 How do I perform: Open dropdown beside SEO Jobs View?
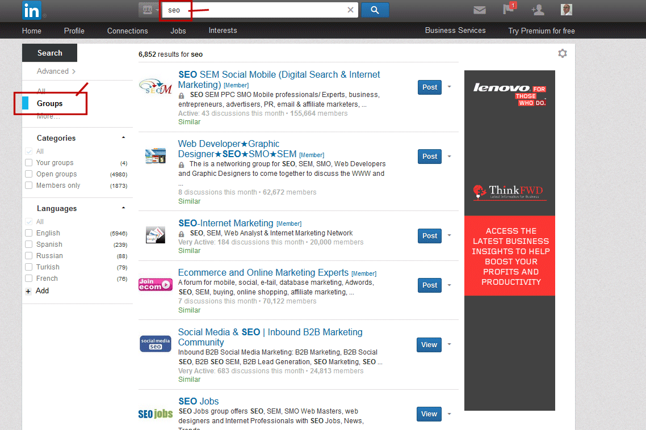[450, 414]
